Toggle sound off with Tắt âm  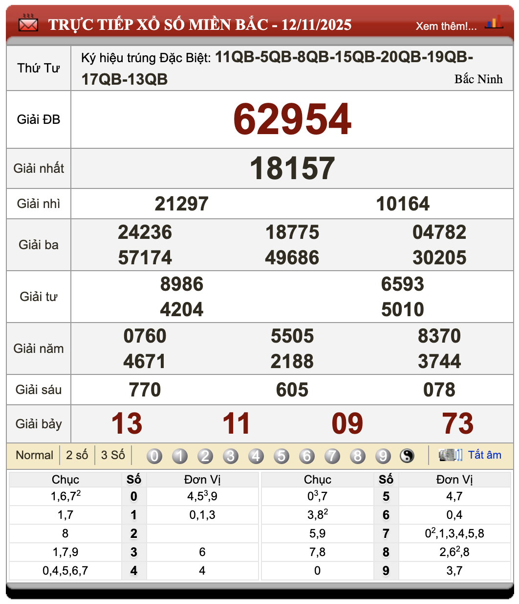click(484, 455)
